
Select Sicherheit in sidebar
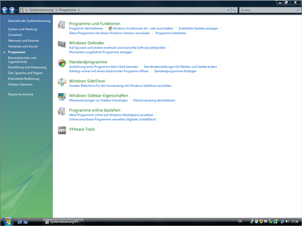pyautogui.click(x=15, y=35)
